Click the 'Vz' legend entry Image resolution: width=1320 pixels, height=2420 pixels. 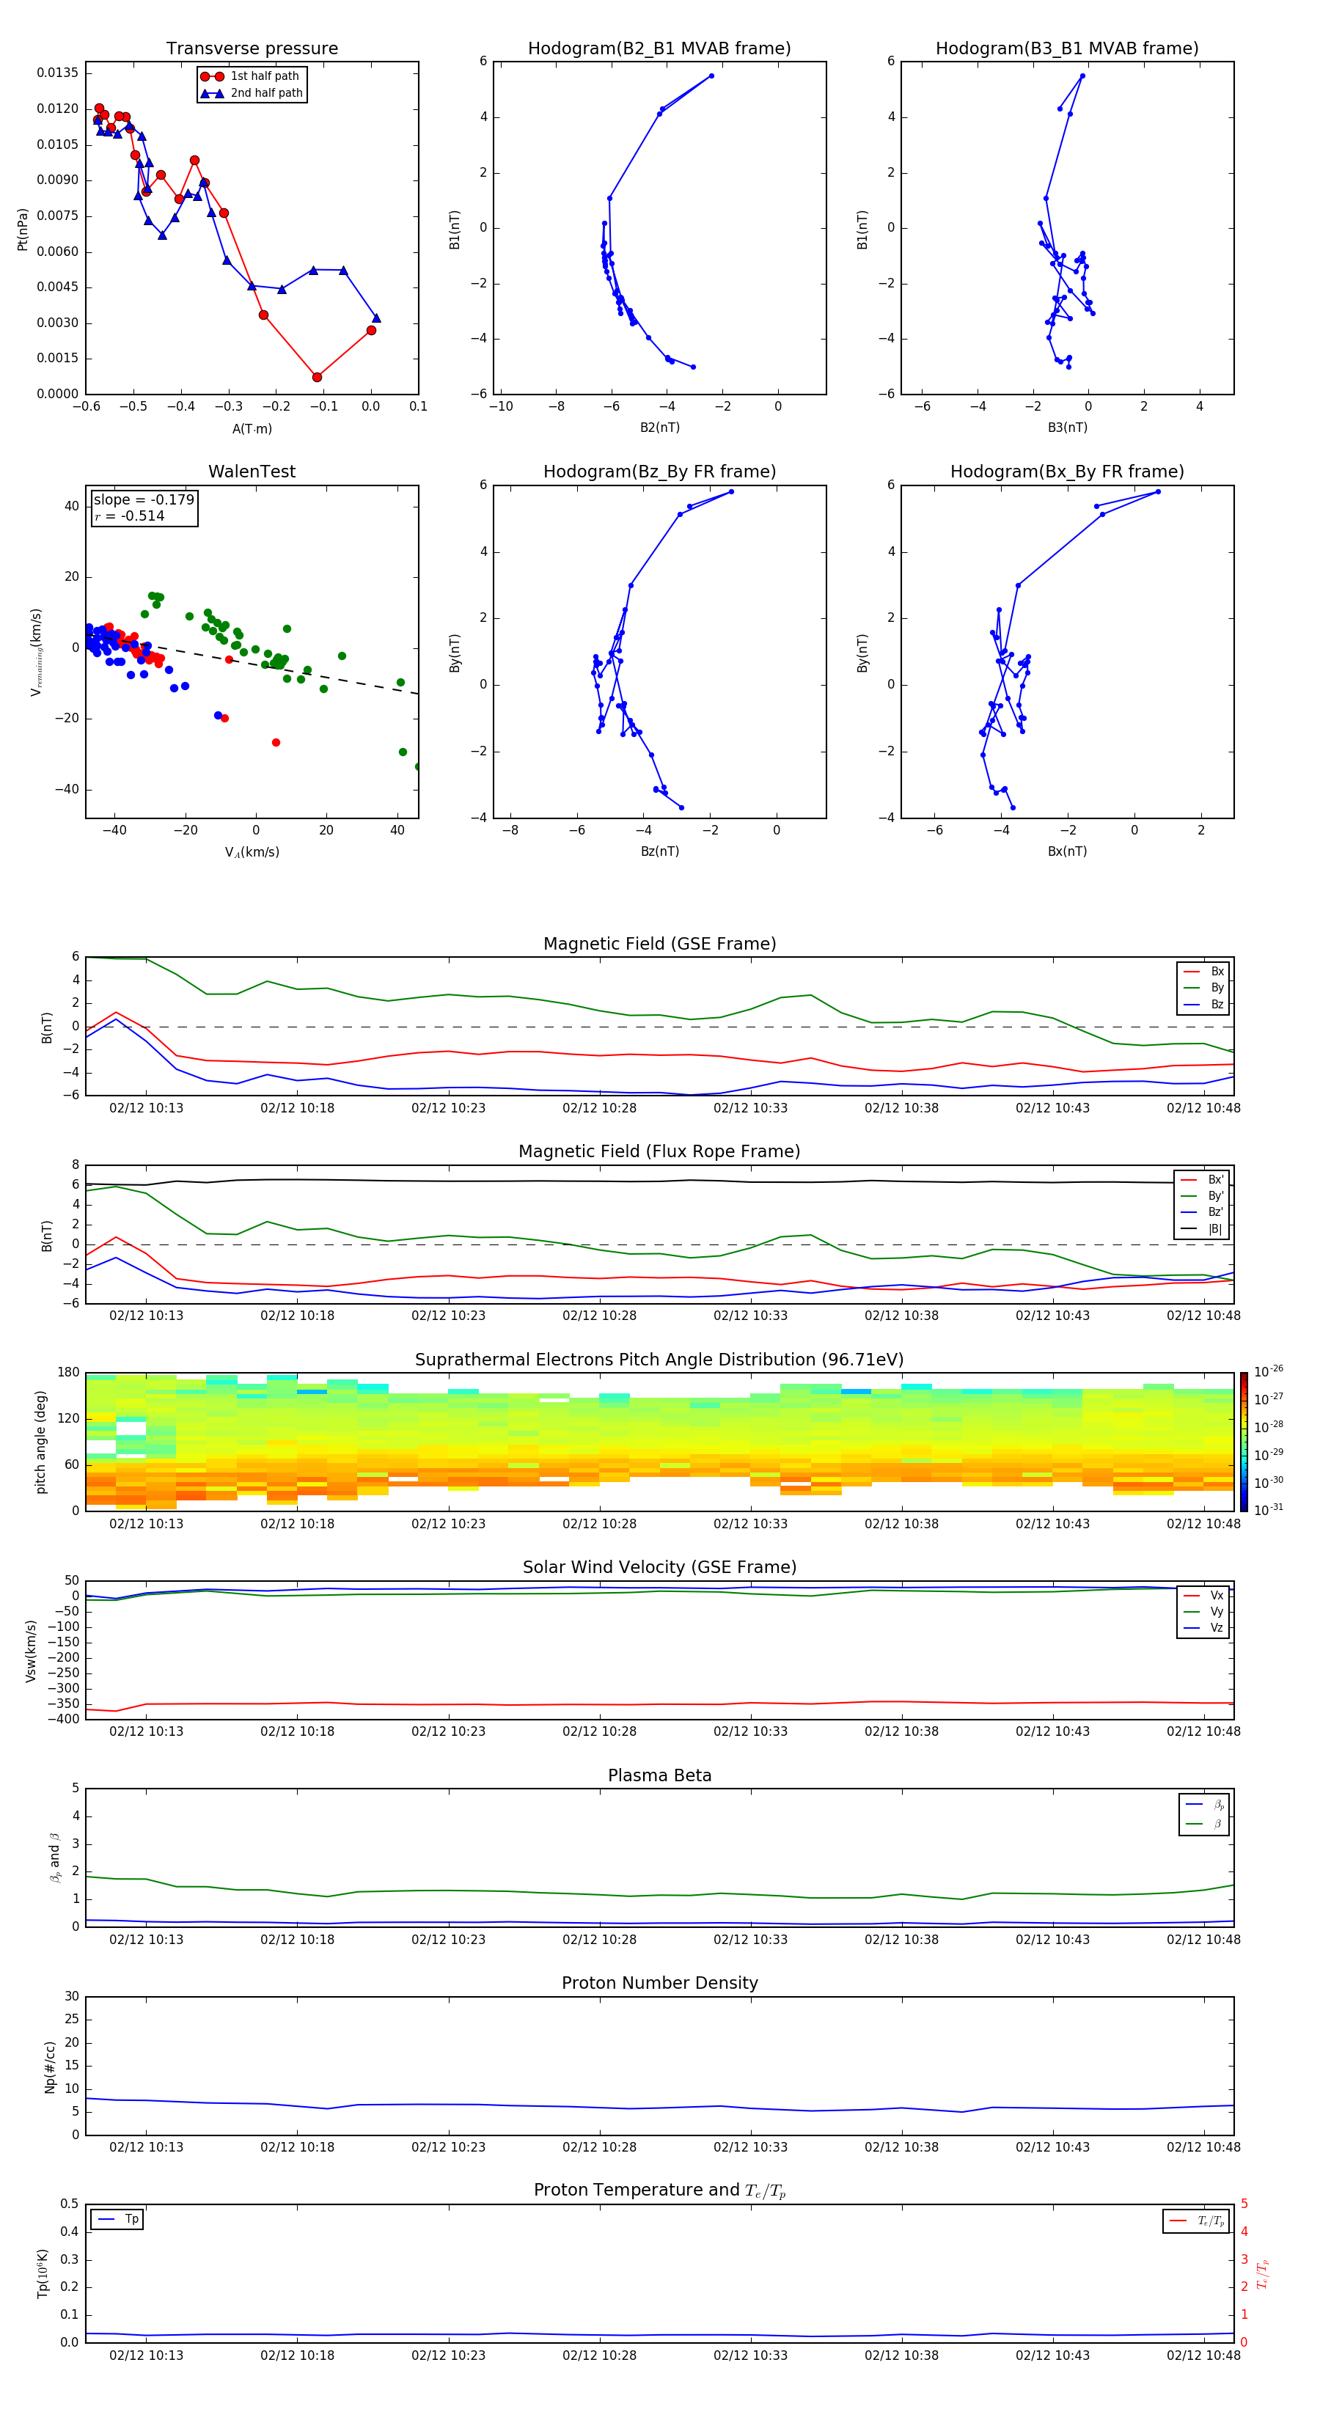point(1203,1628)
